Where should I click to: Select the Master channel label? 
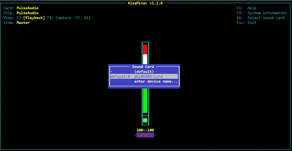click(145, 135)
